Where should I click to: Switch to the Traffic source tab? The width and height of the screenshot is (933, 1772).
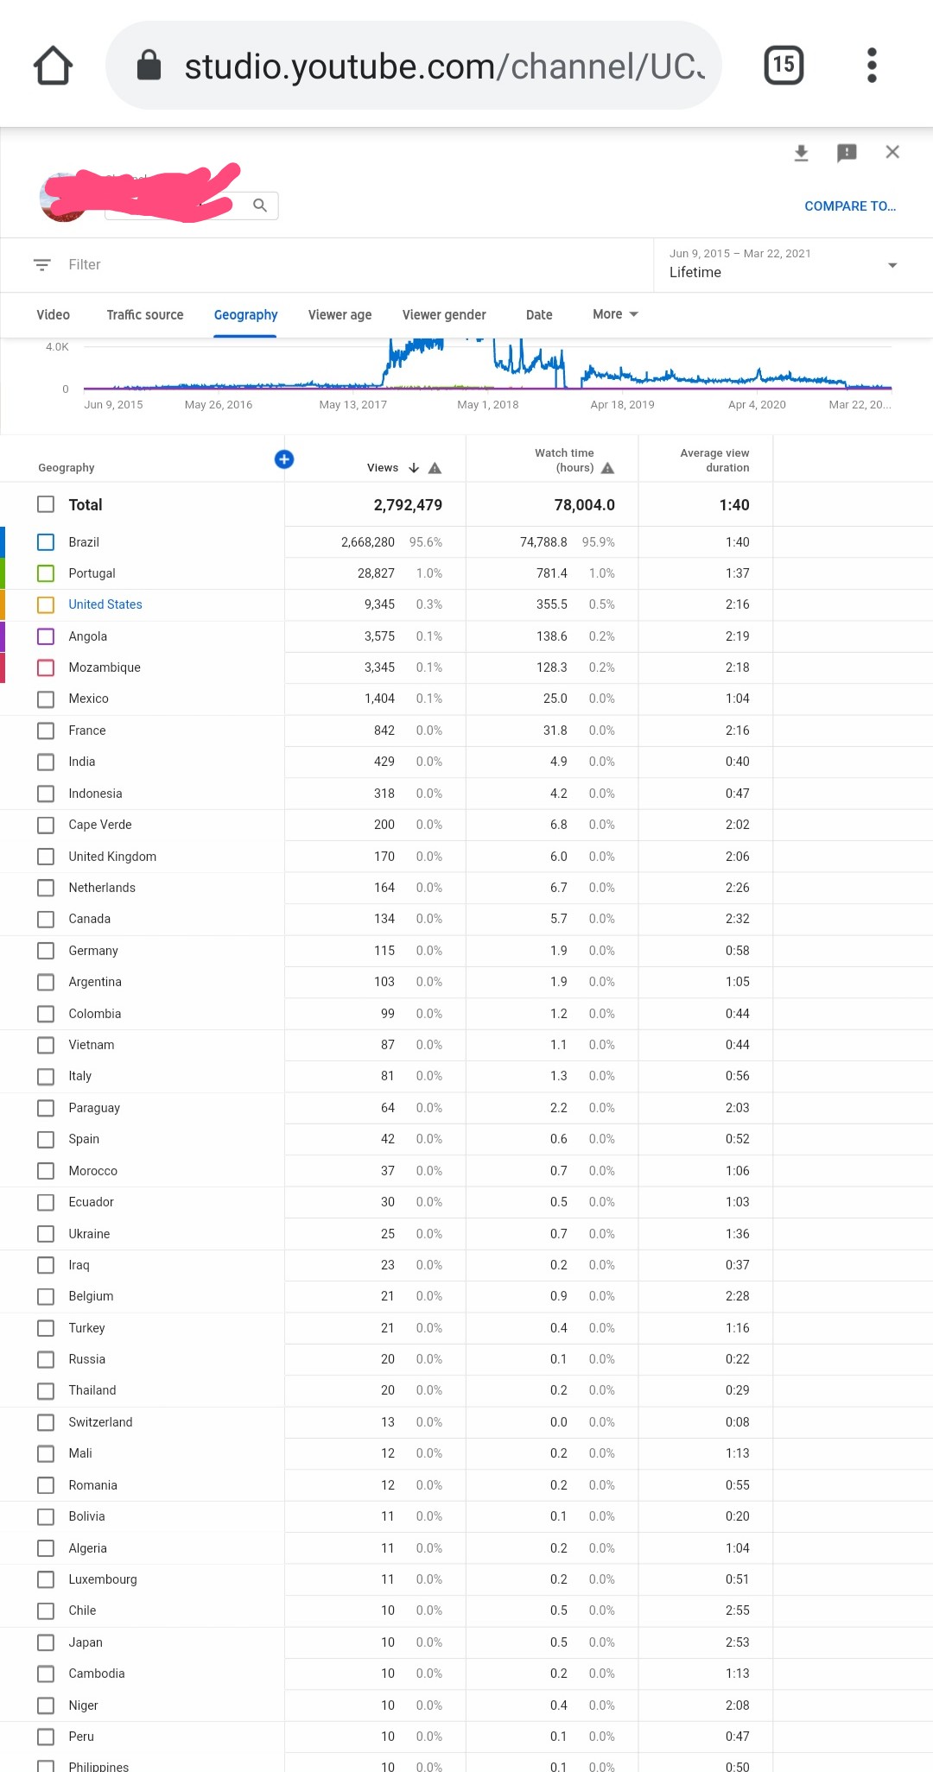click(x=145, y=315)
